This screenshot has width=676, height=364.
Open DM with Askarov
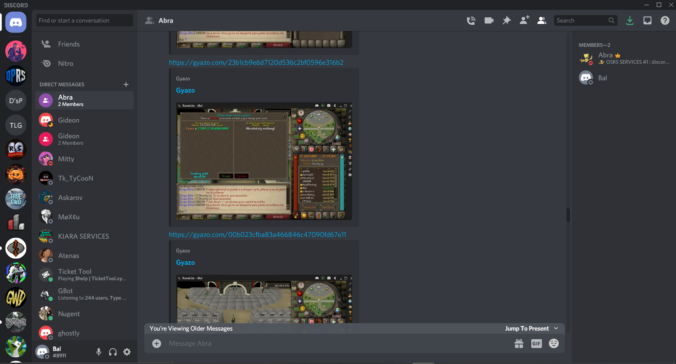(x=84, y=197)
